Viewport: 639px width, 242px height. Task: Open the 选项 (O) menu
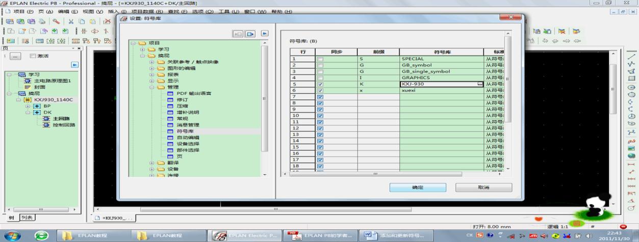202,11
